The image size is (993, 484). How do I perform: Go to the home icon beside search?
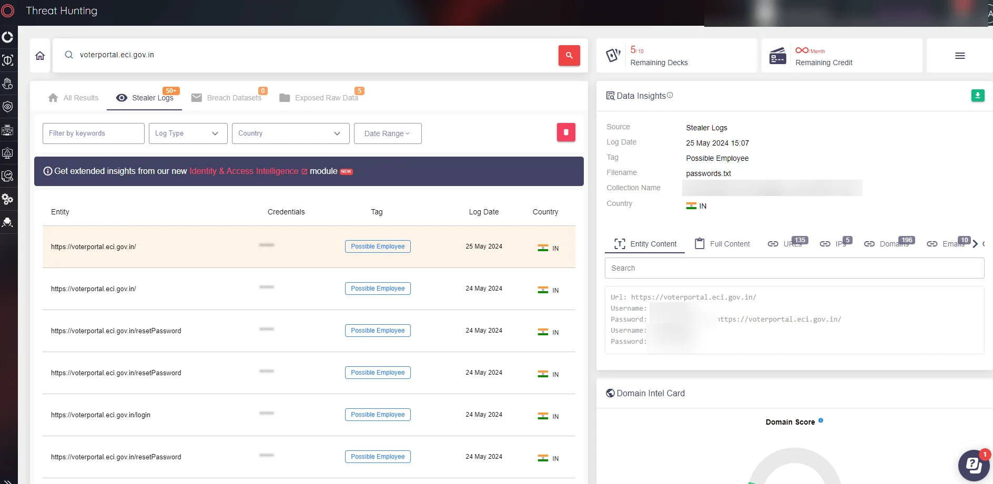tap(40, 55)
